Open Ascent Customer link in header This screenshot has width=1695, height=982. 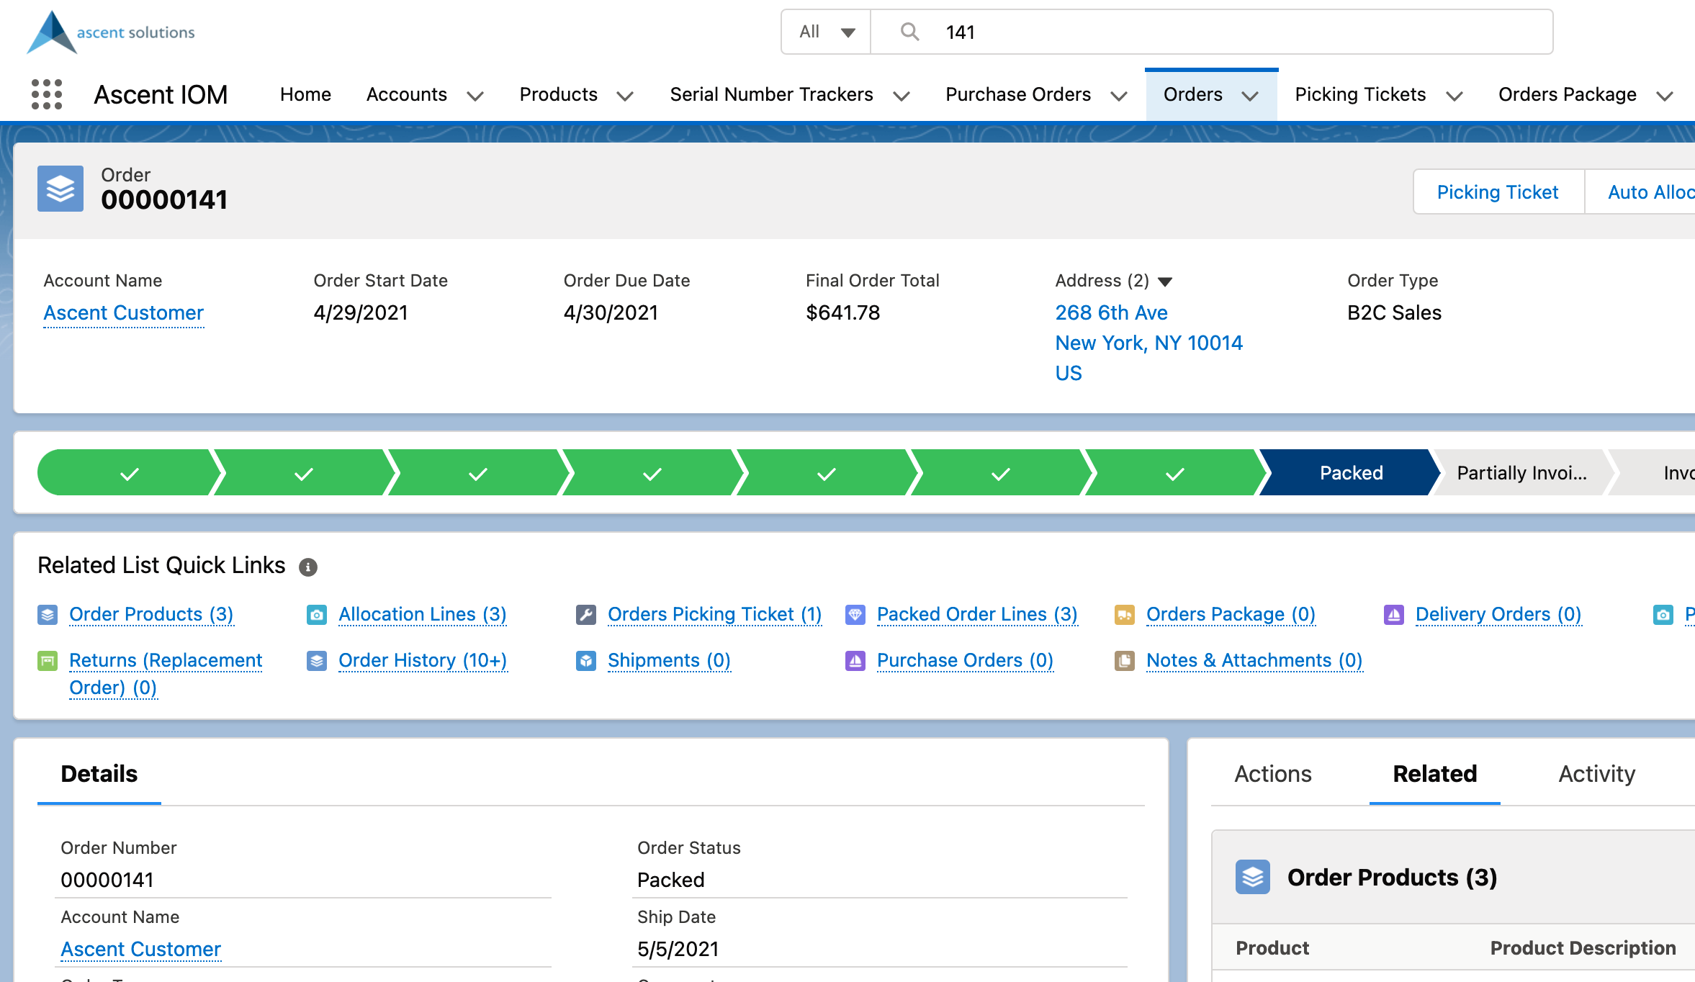pos(123,313)
